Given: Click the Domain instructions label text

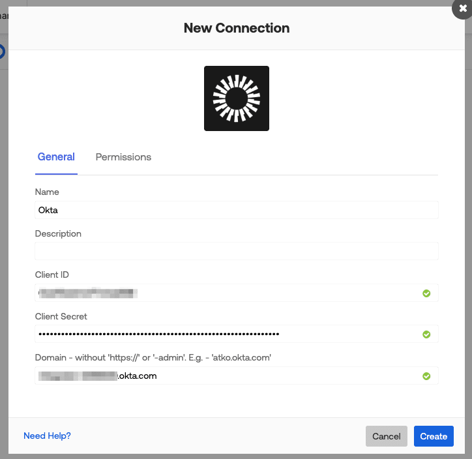Looking at the screenshot, I should point(153,357).
